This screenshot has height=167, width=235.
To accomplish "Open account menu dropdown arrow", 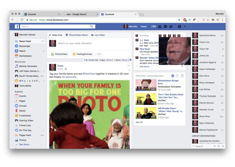I will click(185, 26).
